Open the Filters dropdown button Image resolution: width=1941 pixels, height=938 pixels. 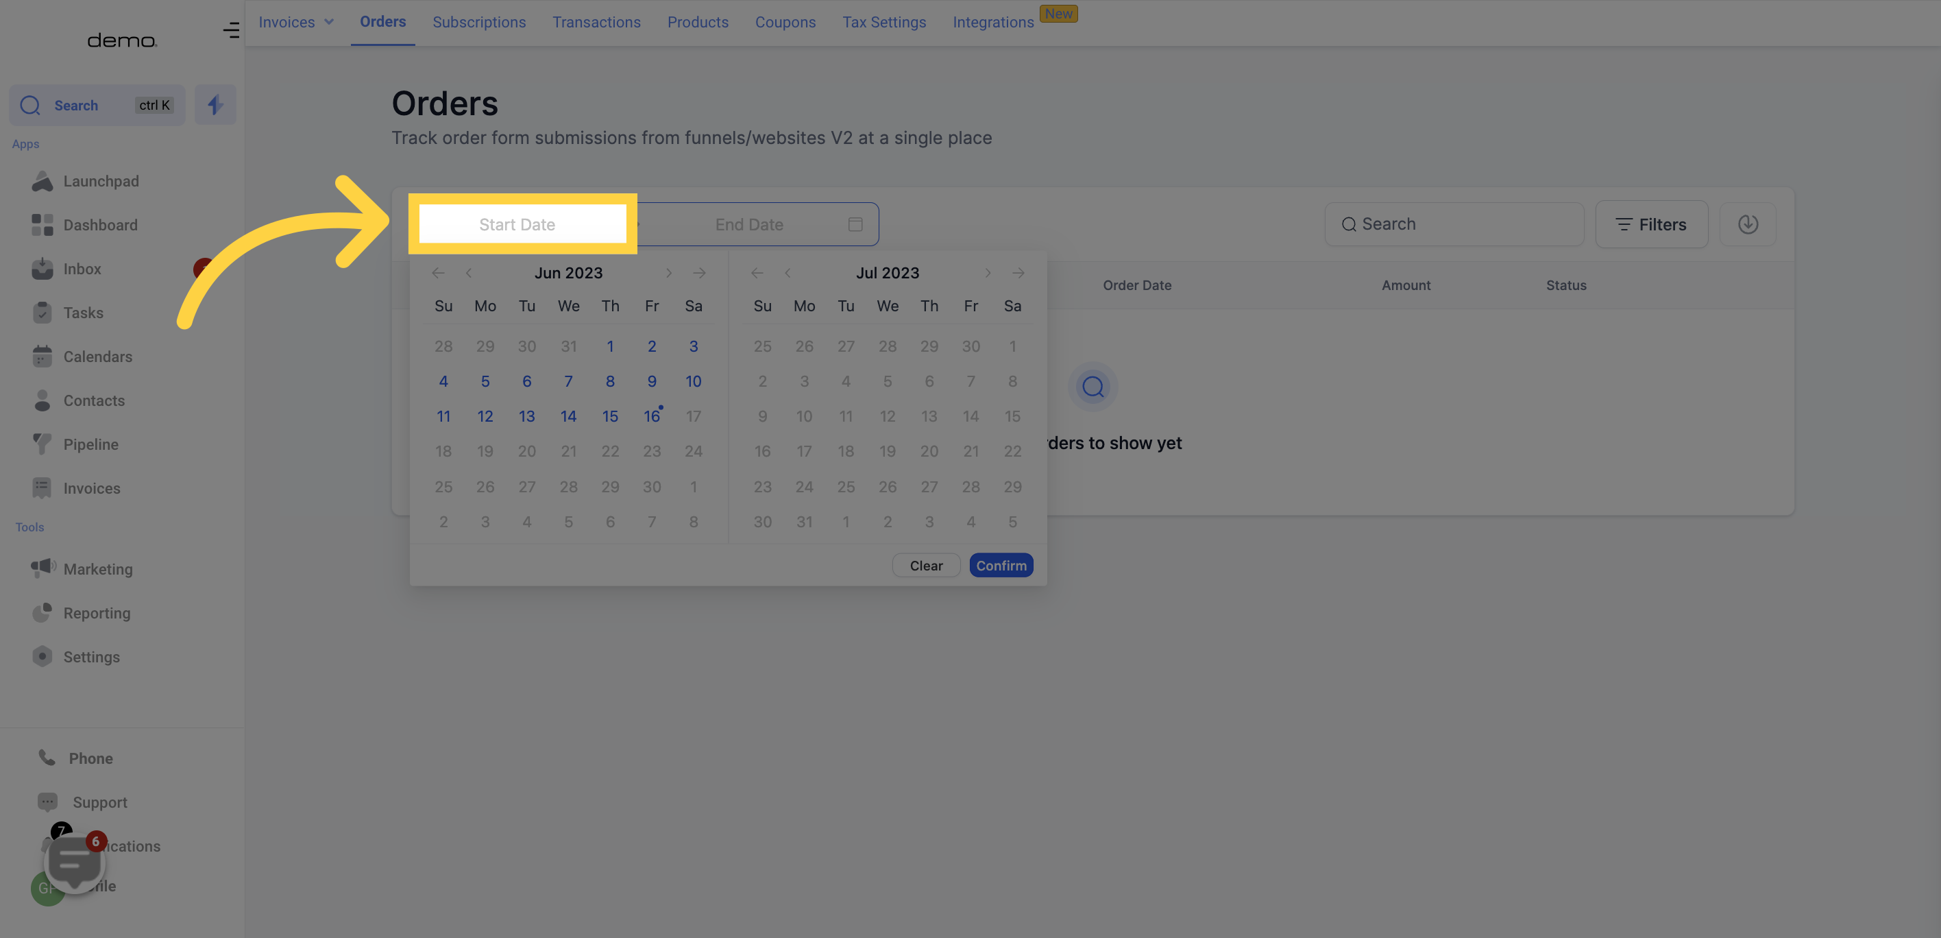click(1652, 224)
